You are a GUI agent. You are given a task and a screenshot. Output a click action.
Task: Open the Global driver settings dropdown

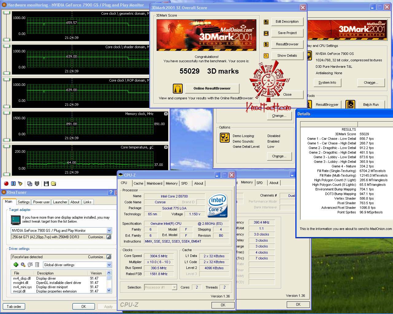[x=109, y=265]
